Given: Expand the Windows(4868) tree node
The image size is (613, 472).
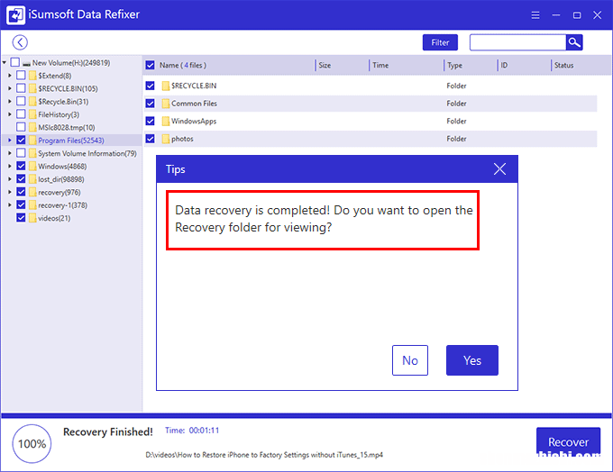Looking at the screenshot, I should [10, 166].
